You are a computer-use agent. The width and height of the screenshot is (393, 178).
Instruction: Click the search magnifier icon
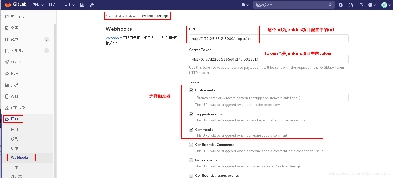point(330,5)
